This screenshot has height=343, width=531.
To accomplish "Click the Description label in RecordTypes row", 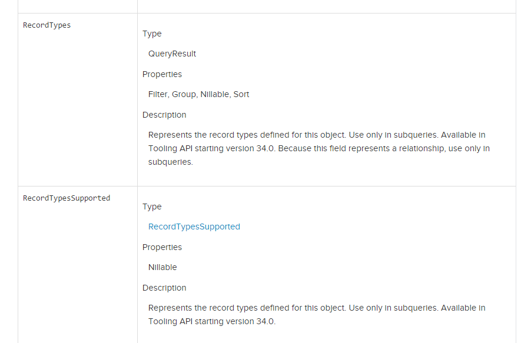I will click(x=164, y=115).
